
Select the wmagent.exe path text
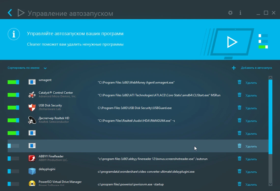pos(136,83)
